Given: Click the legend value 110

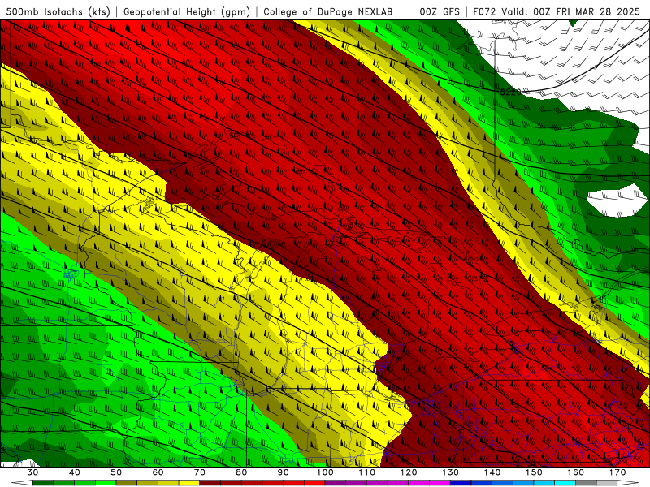Looking at the screenshot, I should click(x=367, y=472).
